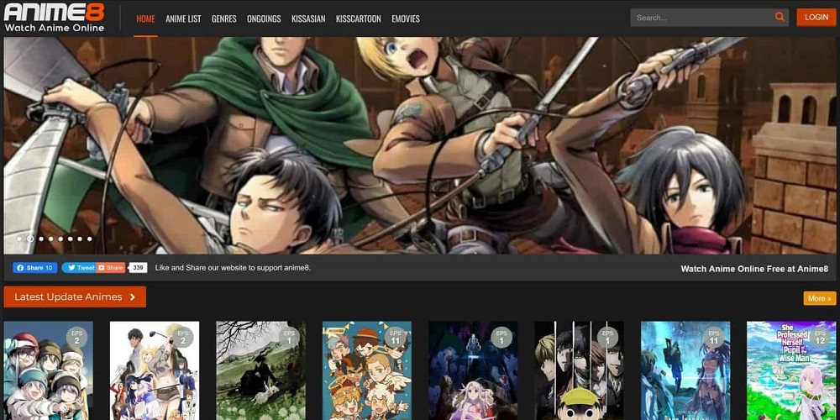Open the Latest Update Animes section button

75,297
